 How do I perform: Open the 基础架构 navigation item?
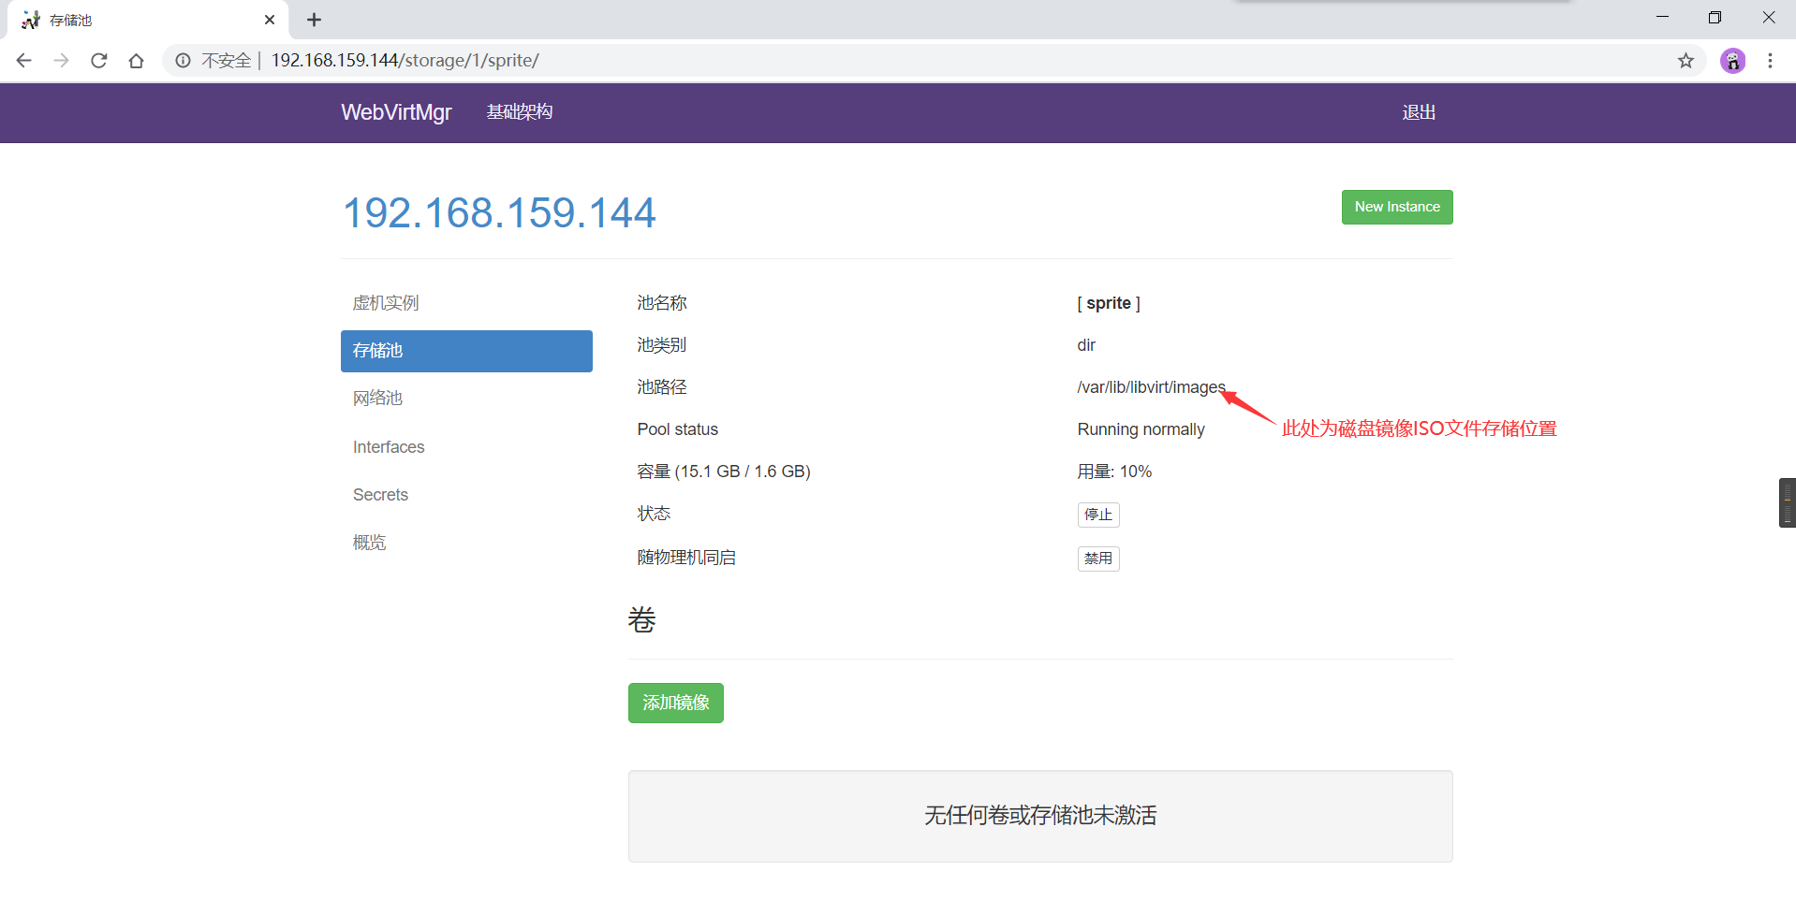520,112
